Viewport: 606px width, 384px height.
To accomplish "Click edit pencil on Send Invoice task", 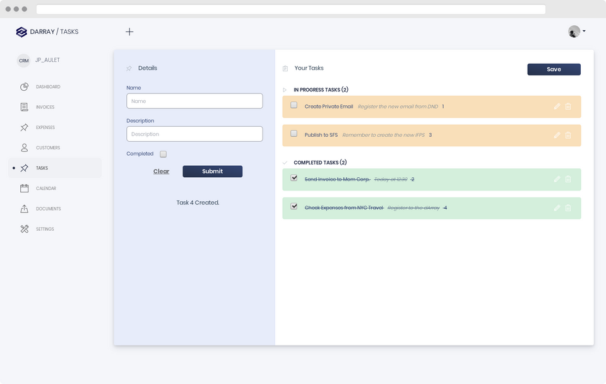I will (557, 179).
